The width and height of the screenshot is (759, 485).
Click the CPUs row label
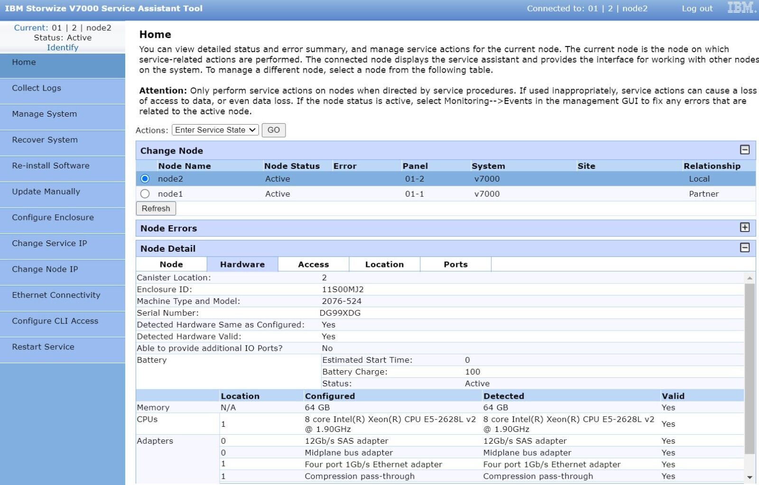click(x=147, y=419)
